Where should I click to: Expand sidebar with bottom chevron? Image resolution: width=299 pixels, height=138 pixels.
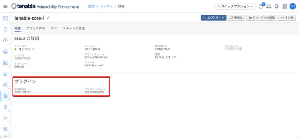click(x=6, y=136)
